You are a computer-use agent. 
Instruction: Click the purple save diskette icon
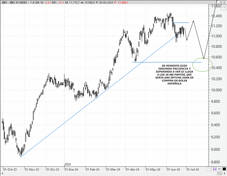(x=215, y=169)
